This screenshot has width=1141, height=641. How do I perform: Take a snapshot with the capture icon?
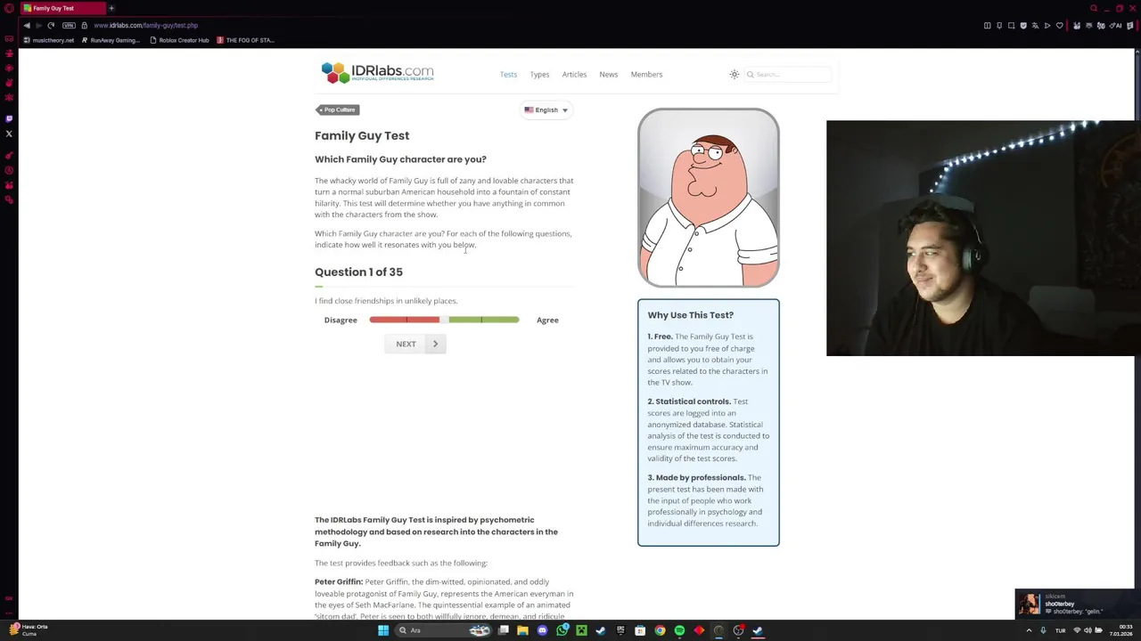[1012, 26]
